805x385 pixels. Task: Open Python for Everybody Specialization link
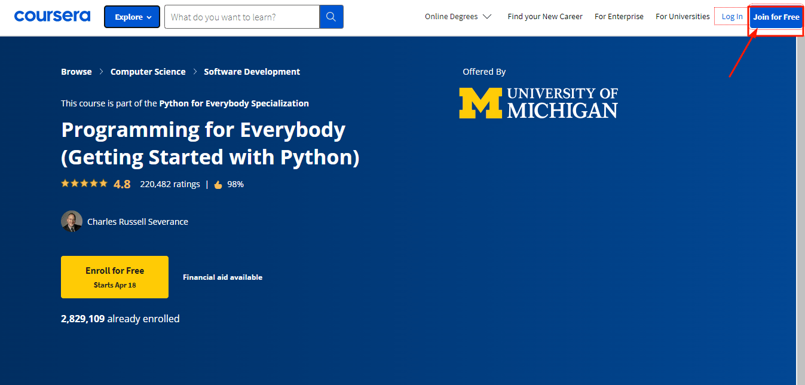coord(234,103)
